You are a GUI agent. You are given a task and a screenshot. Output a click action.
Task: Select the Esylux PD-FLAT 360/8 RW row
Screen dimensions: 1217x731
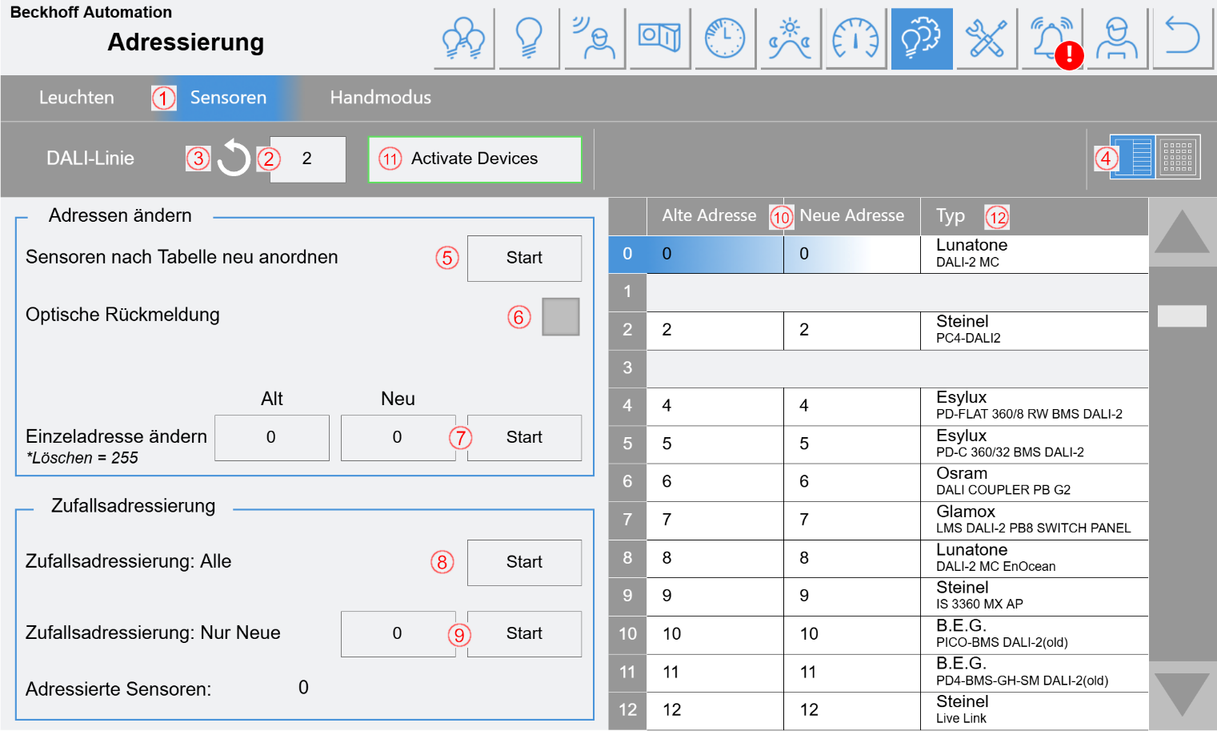click(878, 407)
